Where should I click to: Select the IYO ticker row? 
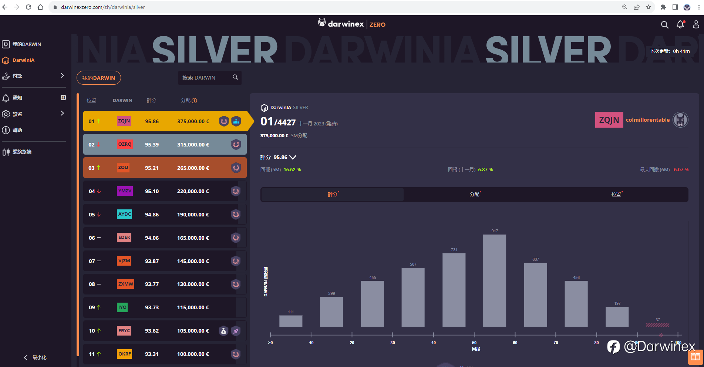tap(165, 307)
